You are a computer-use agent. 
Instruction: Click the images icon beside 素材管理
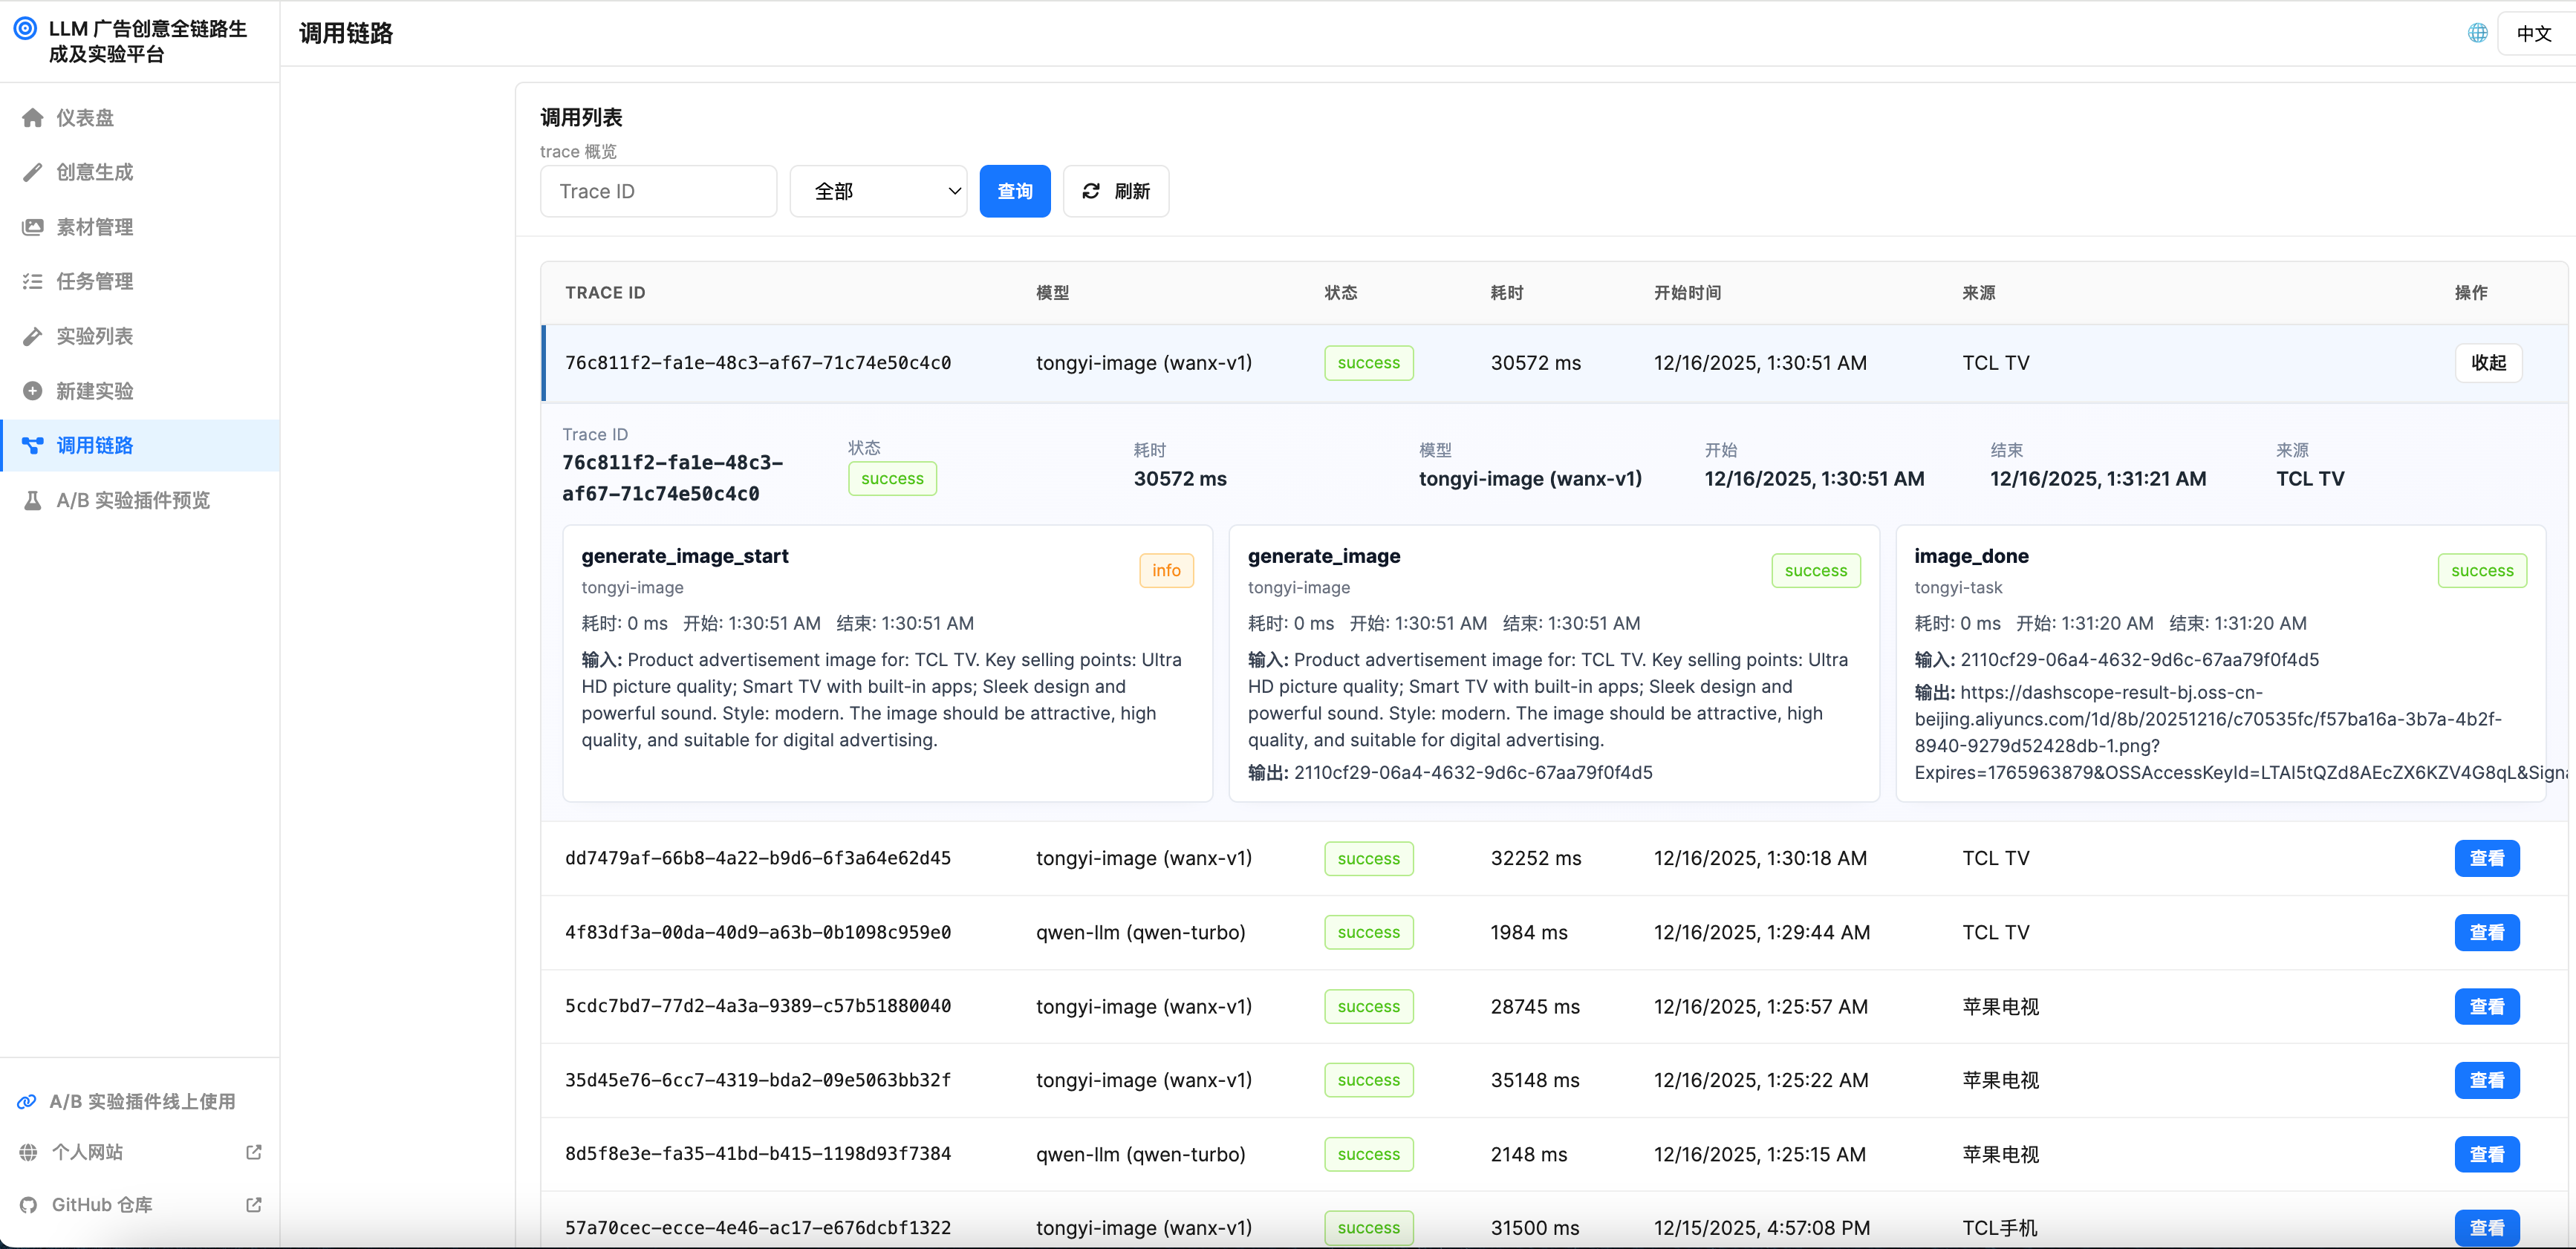tap(33, 227)
